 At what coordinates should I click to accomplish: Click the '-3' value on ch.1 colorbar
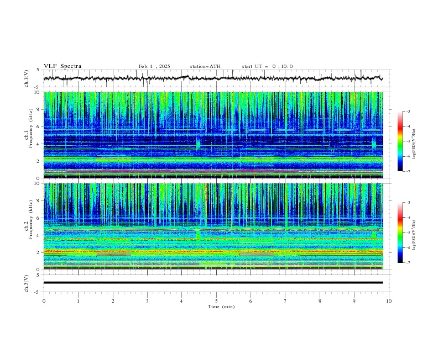(x=408, y=111)
